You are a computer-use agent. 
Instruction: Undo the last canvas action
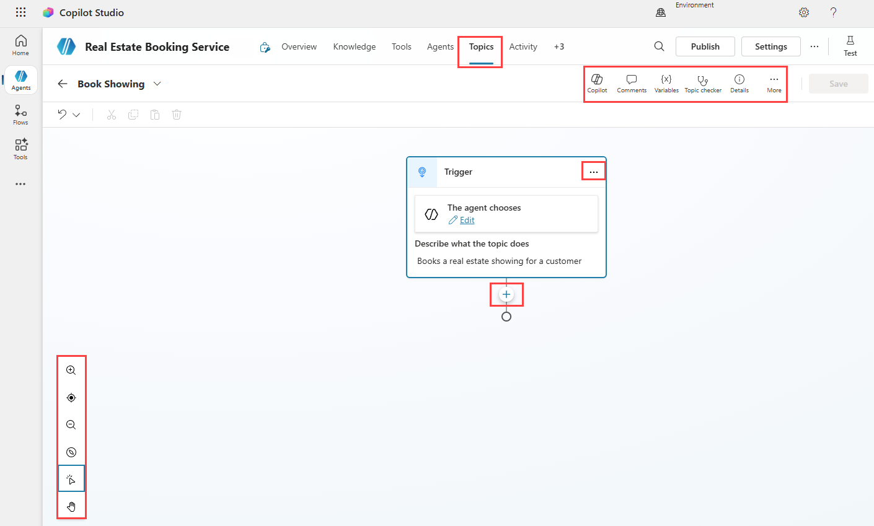point(62,115)
